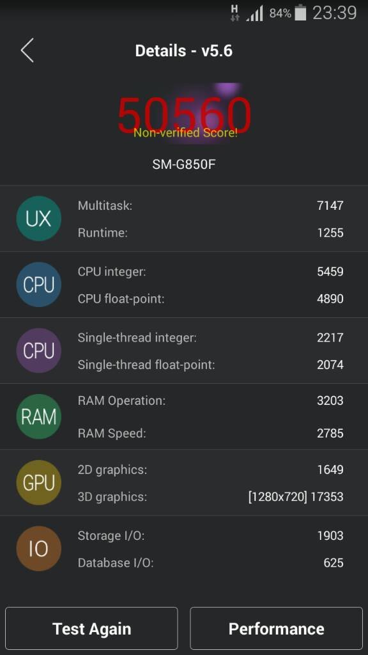
Task: Select the Single-thread float-point row
Action: click(211, 365)
